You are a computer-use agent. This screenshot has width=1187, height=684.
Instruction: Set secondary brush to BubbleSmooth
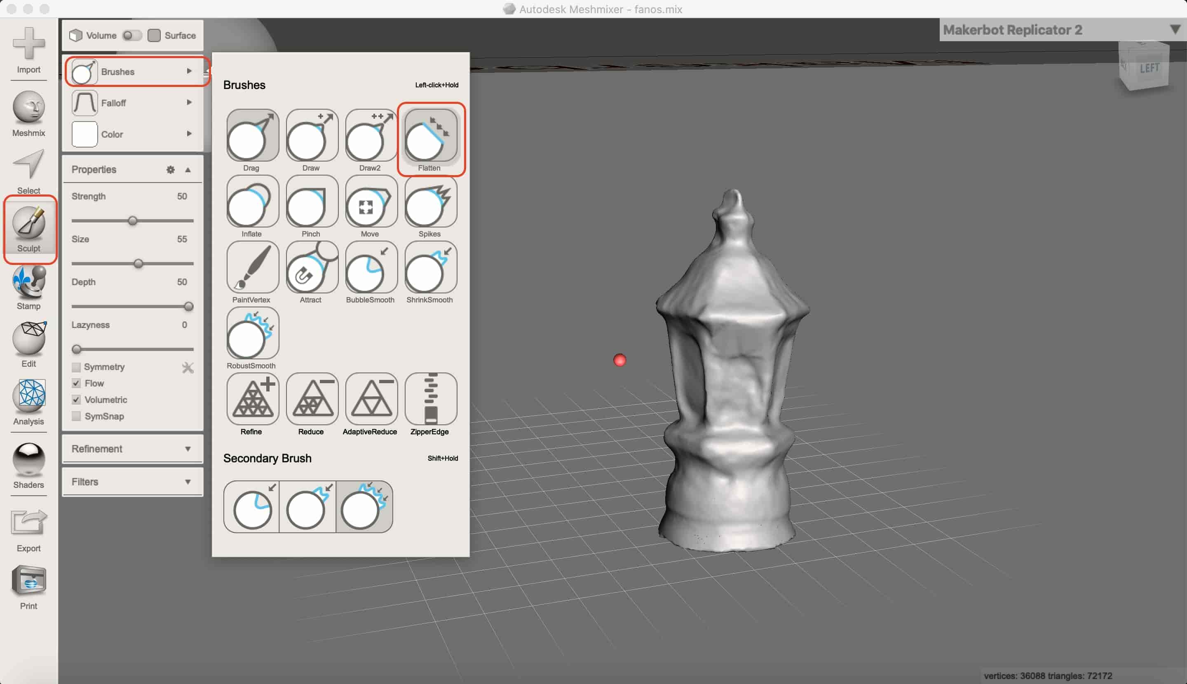pos(252,506)
